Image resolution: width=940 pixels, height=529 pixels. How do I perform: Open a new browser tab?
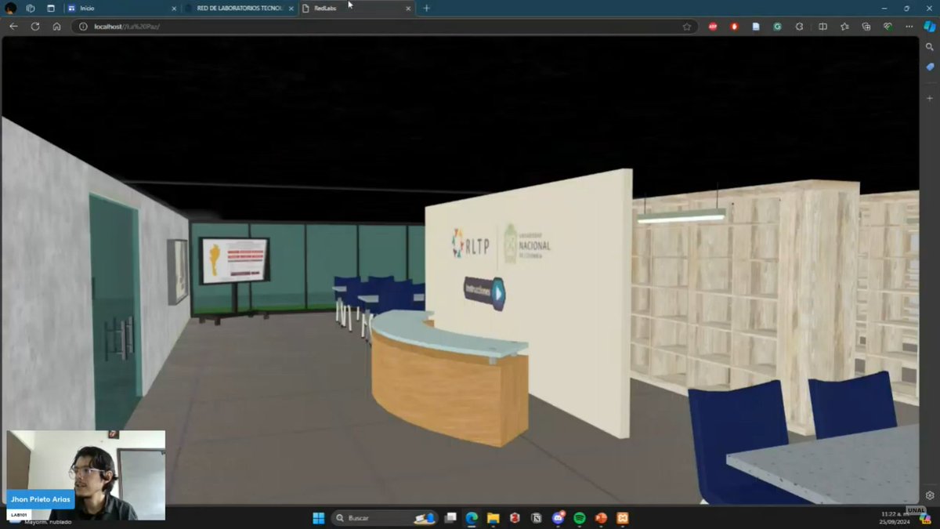tap(426, 8)
